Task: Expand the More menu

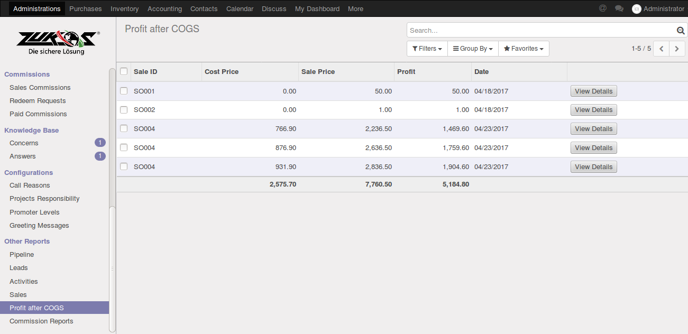Action: pos(355,9)
